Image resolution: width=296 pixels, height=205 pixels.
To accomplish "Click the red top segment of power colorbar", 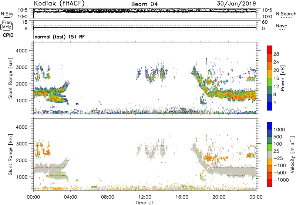I will point(270,50).
